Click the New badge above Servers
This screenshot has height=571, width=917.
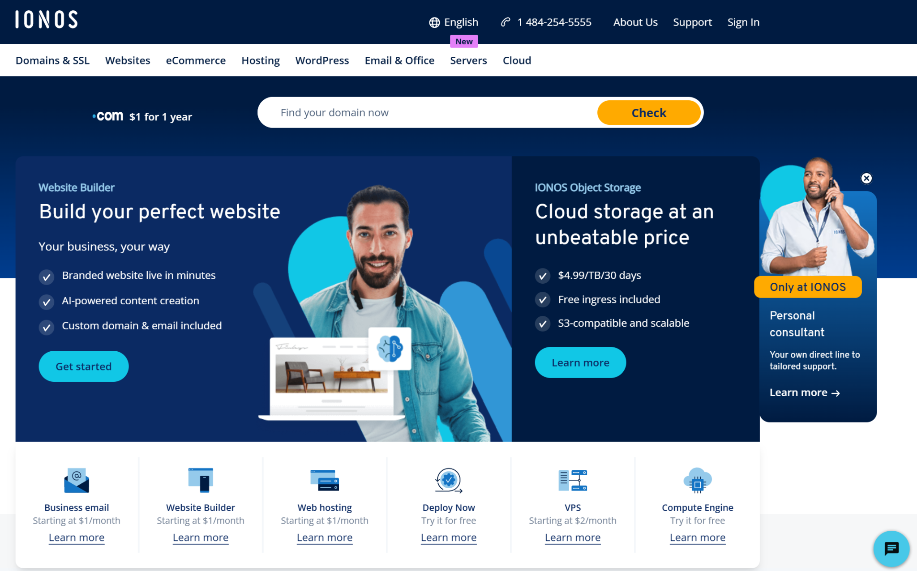[x=464, y=41]
